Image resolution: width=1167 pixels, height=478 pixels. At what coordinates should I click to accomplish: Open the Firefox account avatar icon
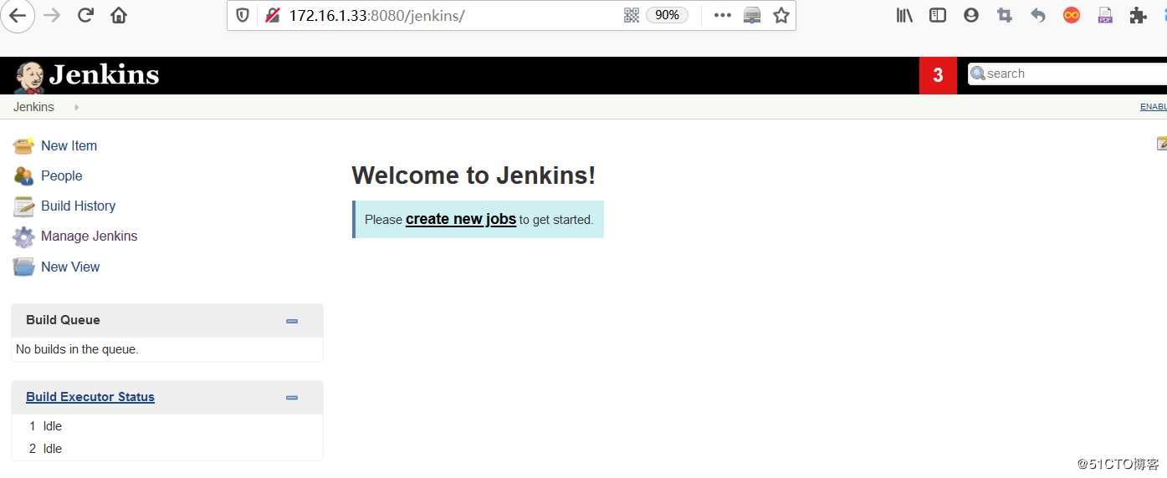(971, 15)
